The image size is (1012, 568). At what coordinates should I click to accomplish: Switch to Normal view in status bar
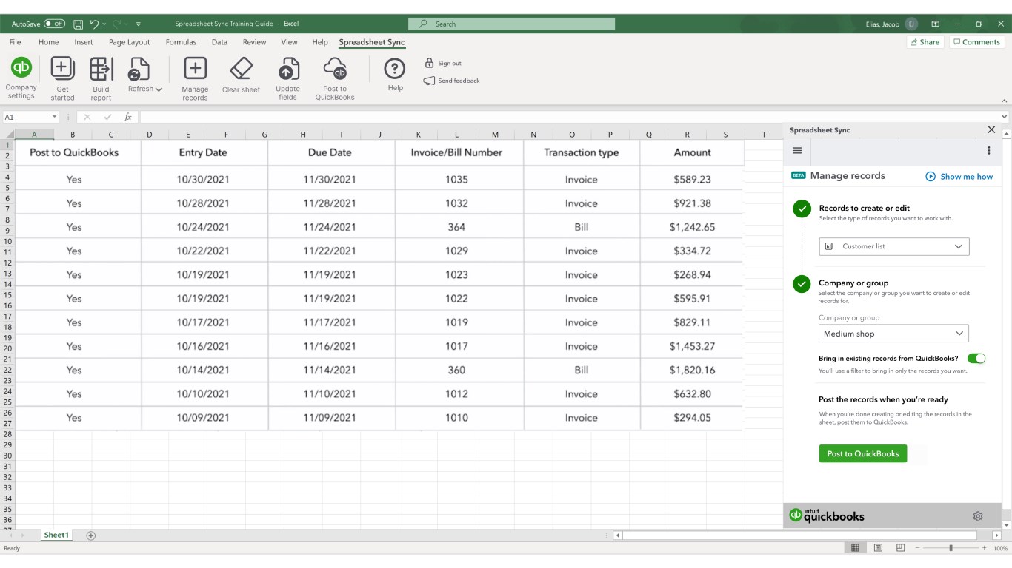(x=855, y=548)
